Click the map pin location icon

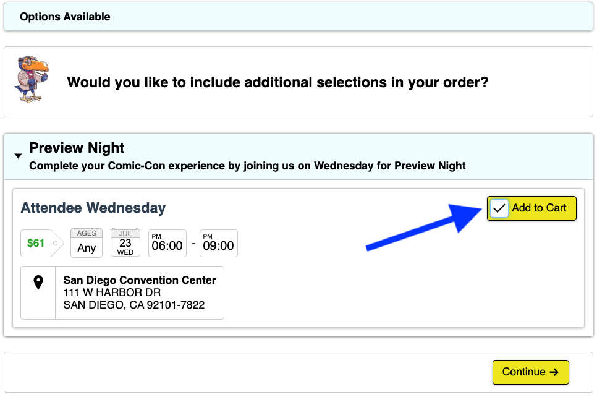pyautogui.click(x=38, y=283)
